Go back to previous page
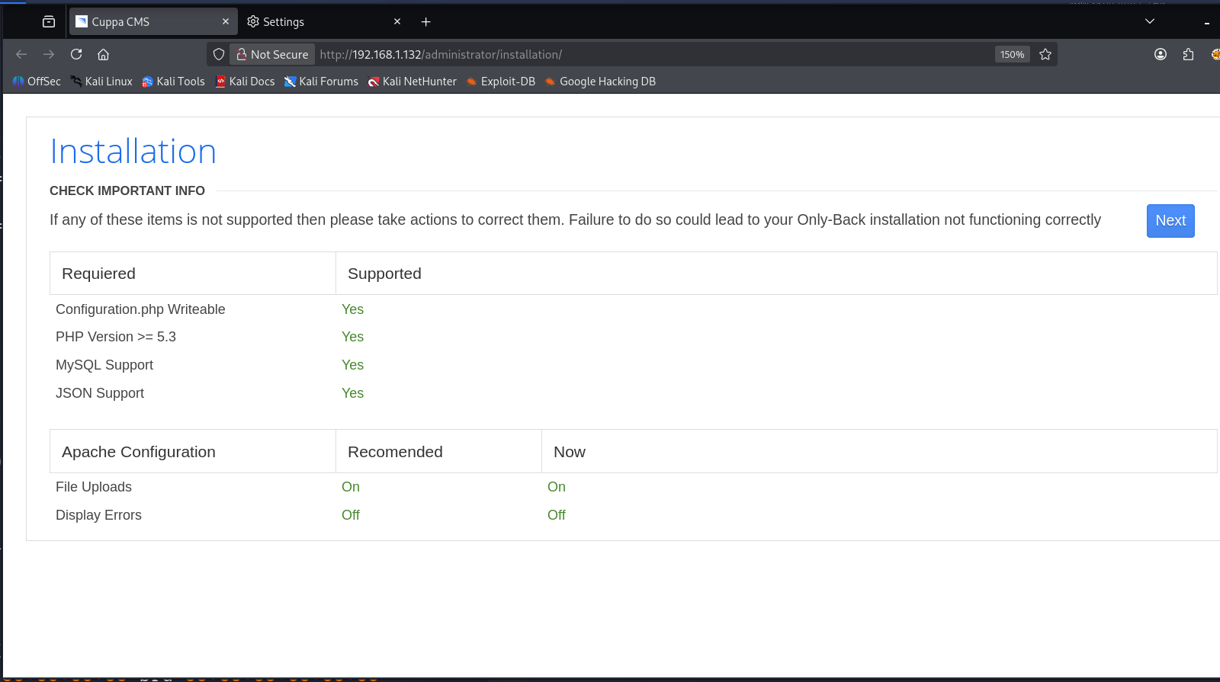Image resolution: width=1220 pixels, height=682 pixels. 21,54
